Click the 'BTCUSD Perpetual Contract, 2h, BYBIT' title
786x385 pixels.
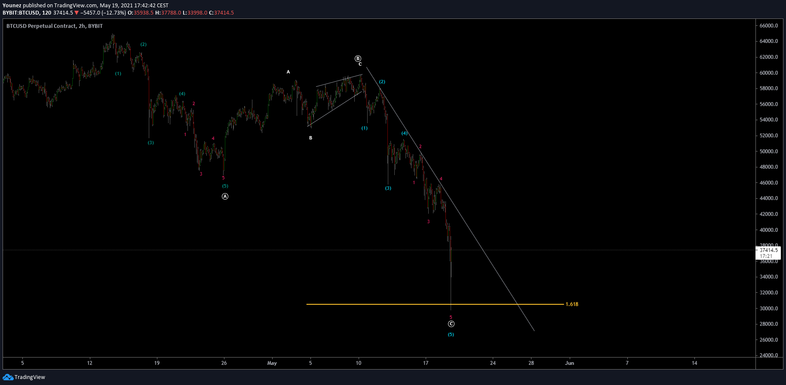coord(55,26)
